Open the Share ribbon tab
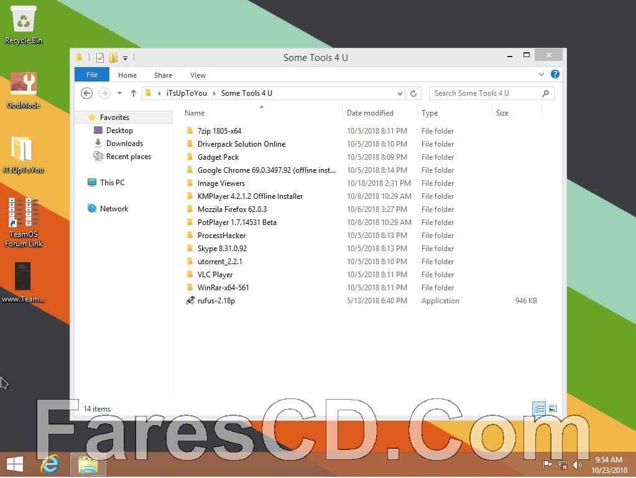This screenshot has width=636, height=478. (x=163, y=75)
